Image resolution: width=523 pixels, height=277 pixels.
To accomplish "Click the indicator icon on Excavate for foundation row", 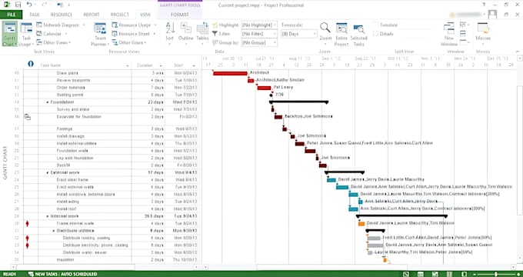I will pyautogui.click(x=28, y=117).
